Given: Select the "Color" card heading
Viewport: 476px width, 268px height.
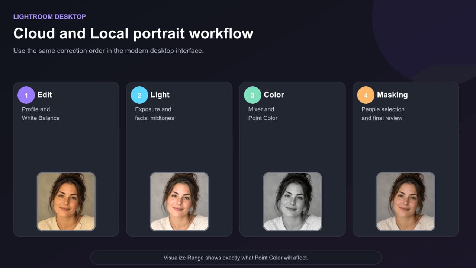Looking at the screenshot, I should tap(274, 95).
